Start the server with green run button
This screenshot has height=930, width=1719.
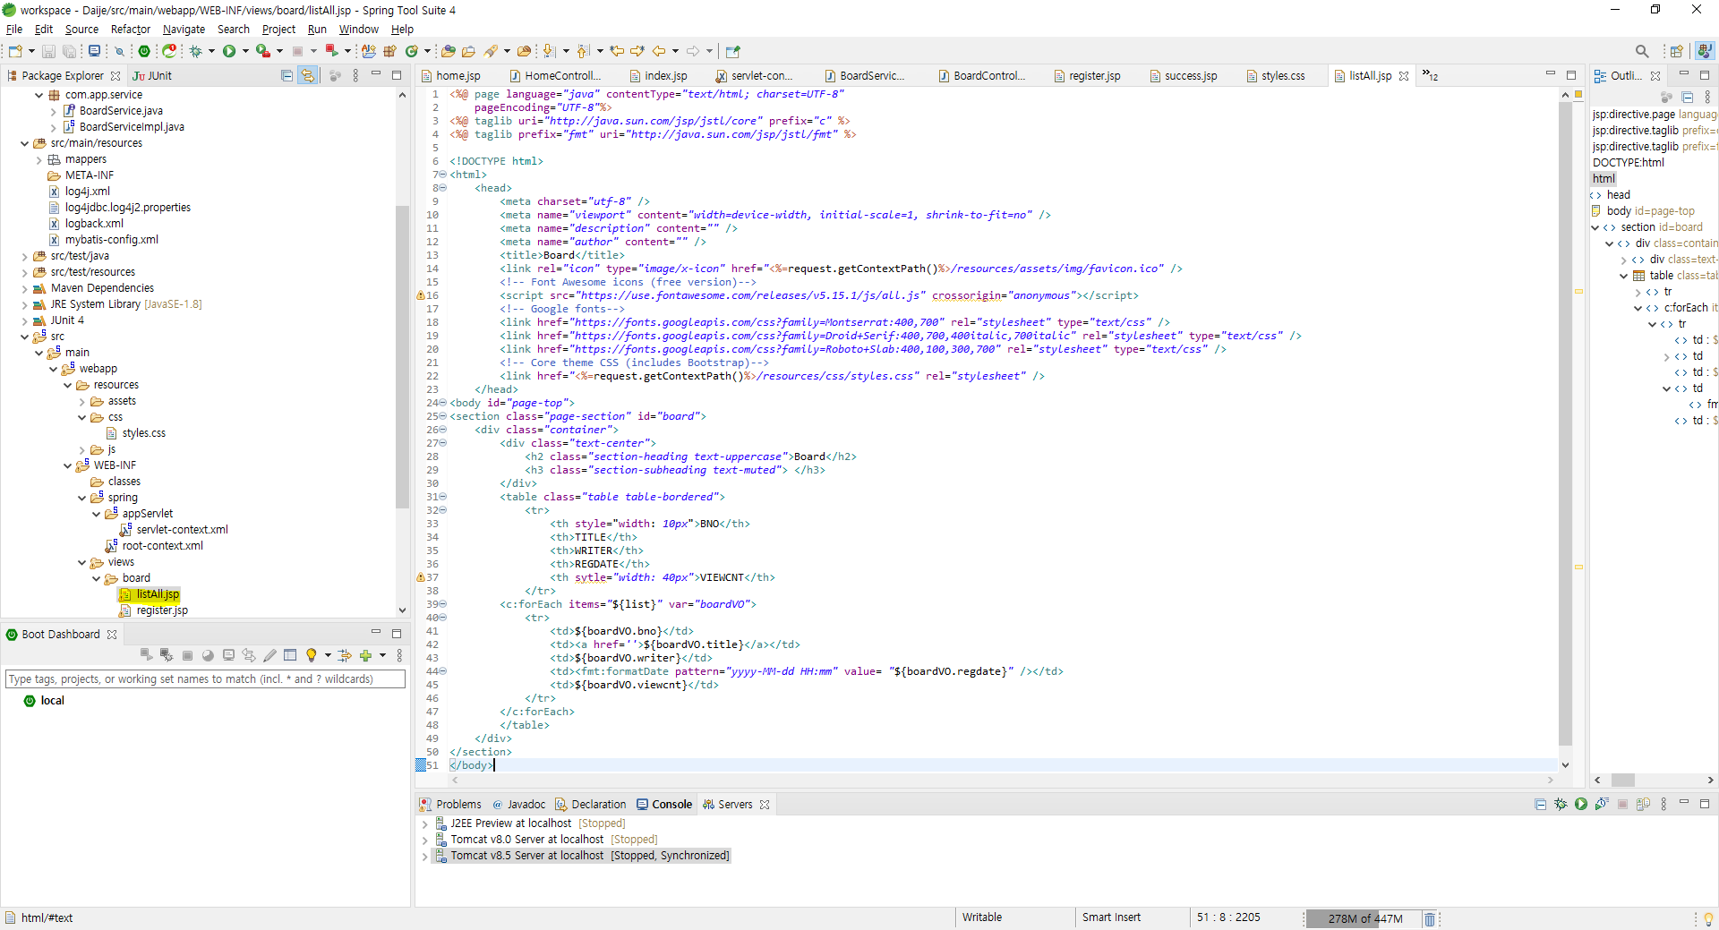pyautogui.click(x=1581, y=804)
